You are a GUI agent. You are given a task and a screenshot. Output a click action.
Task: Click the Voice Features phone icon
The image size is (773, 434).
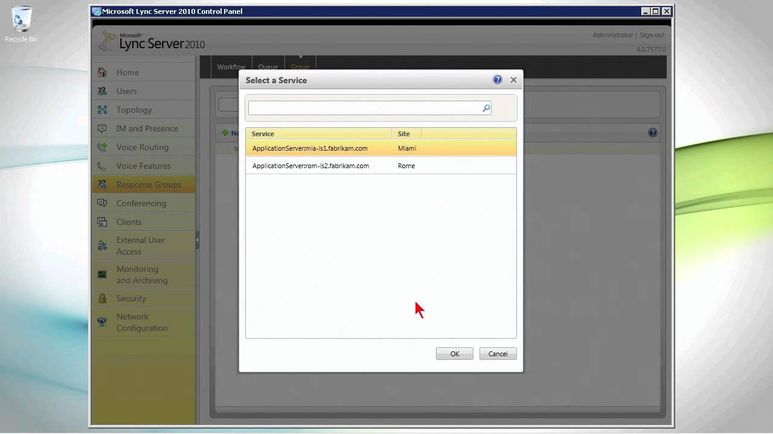click(103, 166)
